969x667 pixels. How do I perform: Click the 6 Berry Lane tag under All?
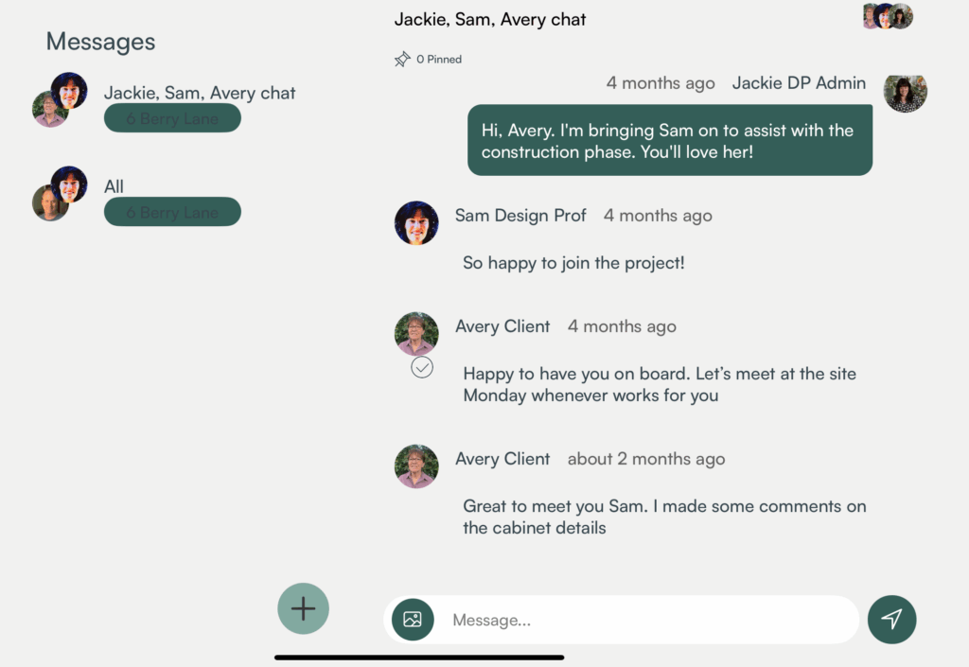pyautogui.click(x=172, y=212)
